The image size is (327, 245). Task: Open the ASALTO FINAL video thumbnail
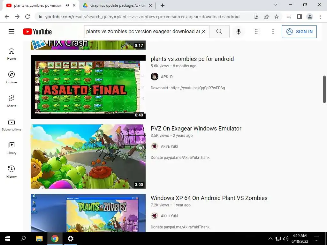[x=88, y=87]
